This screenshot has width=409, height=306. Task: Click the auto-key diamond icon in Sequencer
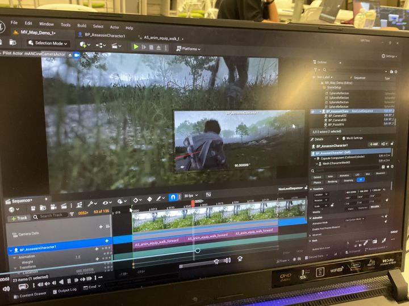149,199
